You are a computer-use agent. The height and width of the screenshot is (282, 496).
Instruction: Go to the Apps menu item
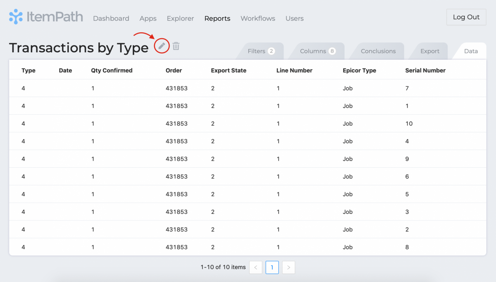(148, 19)
